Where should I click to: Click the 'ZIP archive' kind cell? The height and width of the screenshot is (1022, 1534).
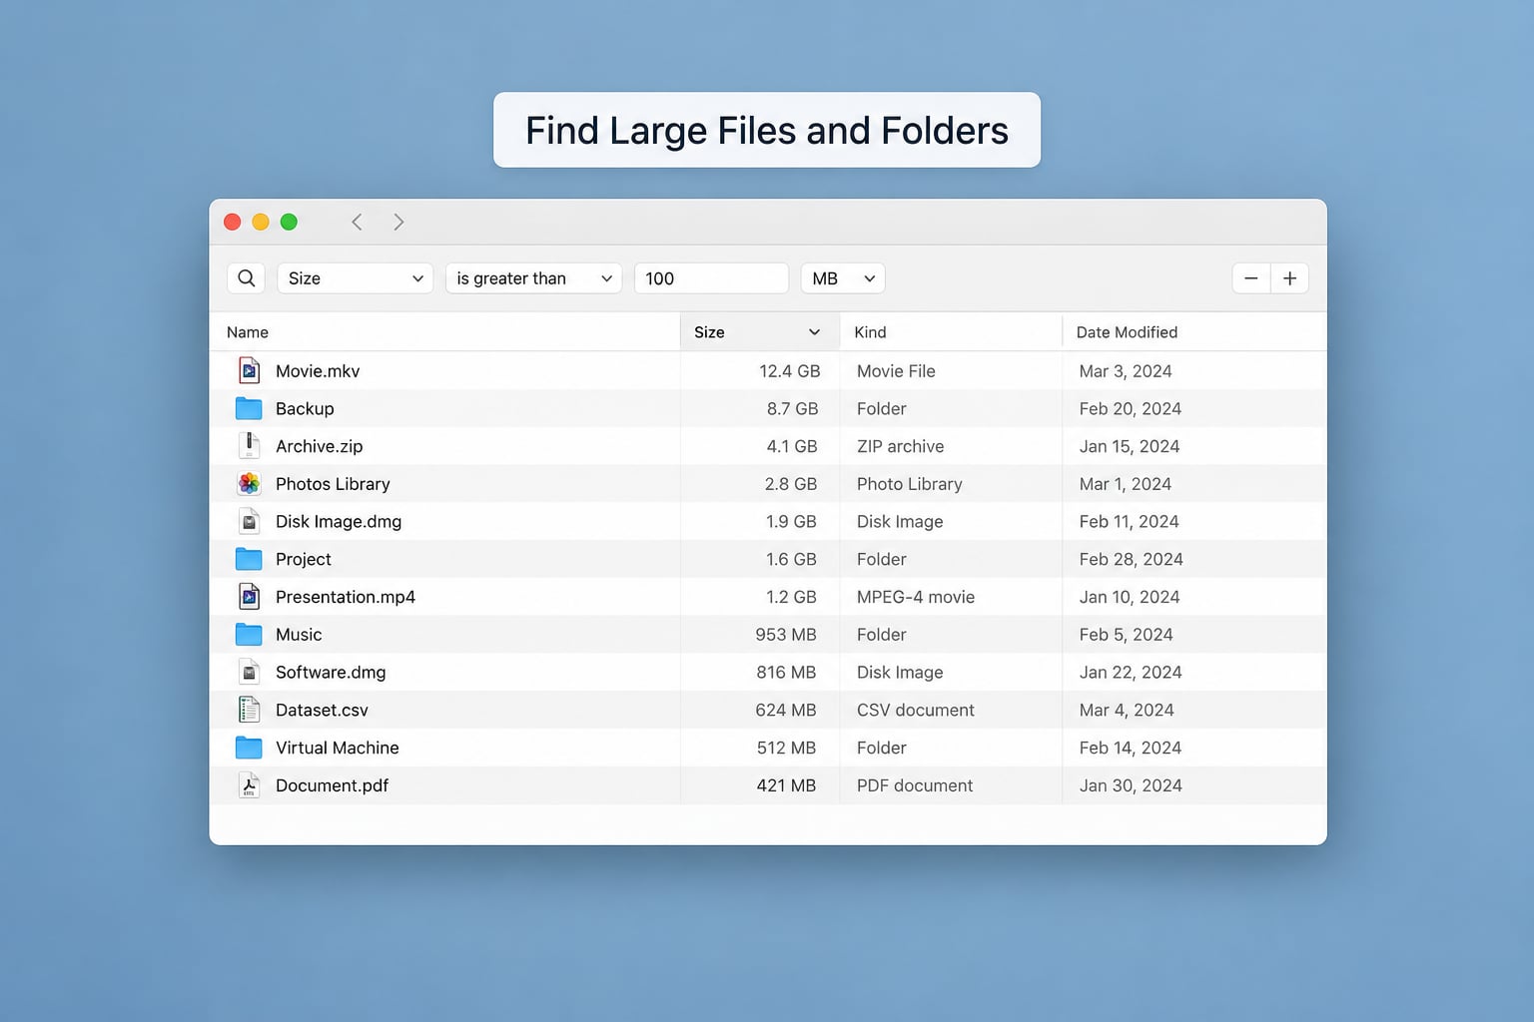click(901, 446)
